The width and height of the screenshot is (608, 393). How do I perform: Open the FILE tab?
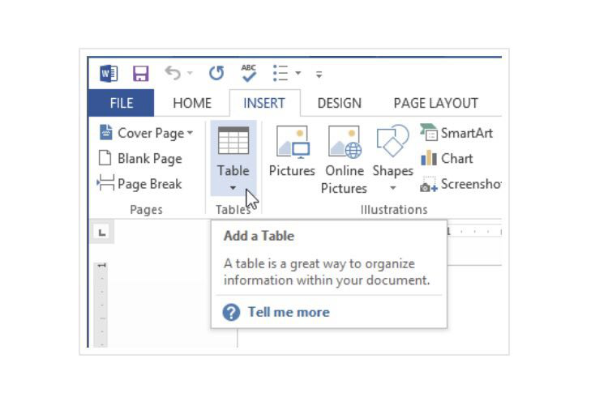pyautogui.click(x=121, y=103)
